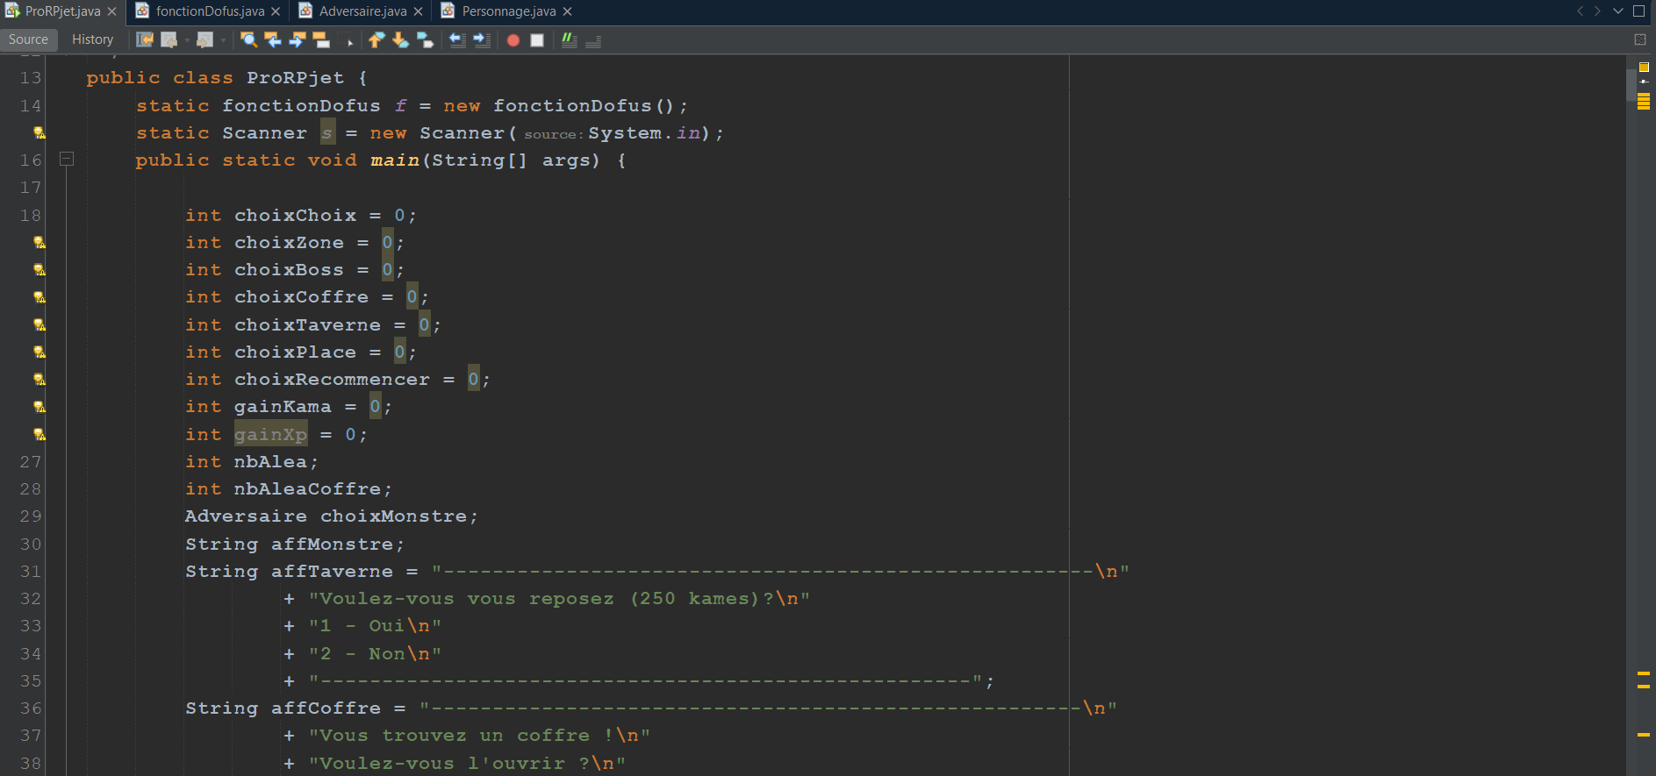Click Find Previous Occurrence arrow icon
The width and height of the screenshot is (1656, 776).
pos(273,39)
